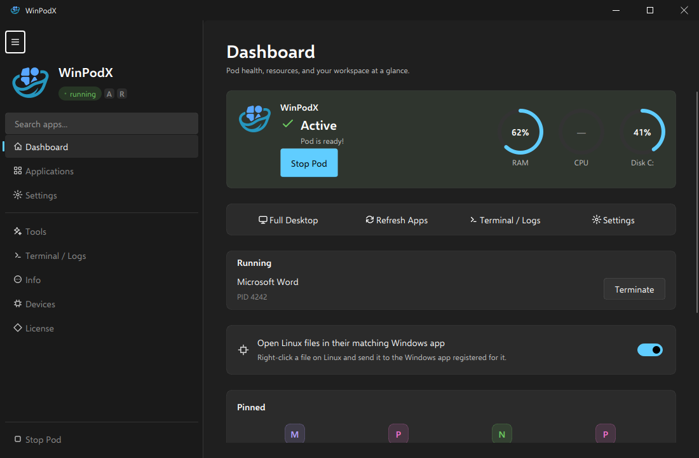Click the PID 4242 text
The image size is (699, 458).
click(252, 297)
